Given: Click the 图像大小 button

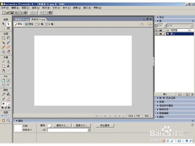Looking at the screenshot, I should tap(82, 125).
